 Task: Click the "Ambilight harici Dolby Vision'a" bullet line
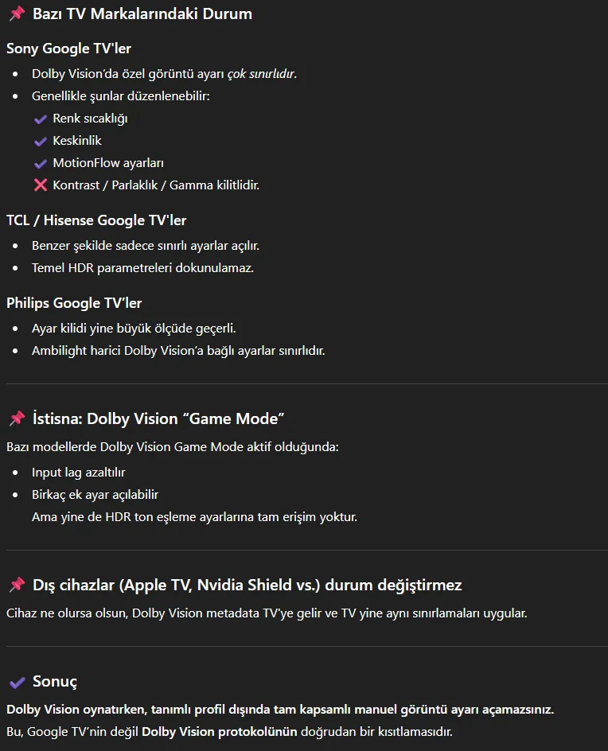click(x=178, y=351)
